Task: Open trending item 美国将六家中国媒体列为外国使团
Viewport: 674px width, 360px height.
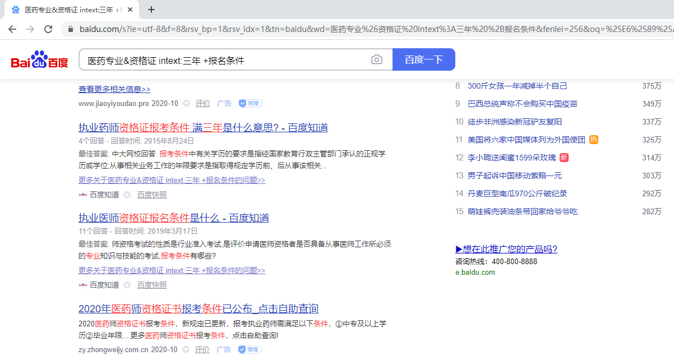Action: point(527,140)
